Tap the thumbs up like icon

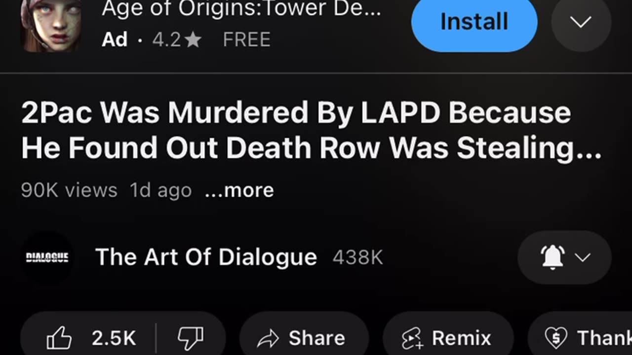pos(59,338)
